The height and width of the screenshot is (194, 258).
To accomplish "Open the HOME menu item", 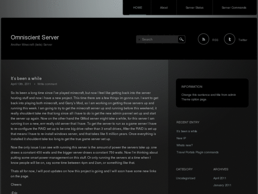I will tap(138, 7).
